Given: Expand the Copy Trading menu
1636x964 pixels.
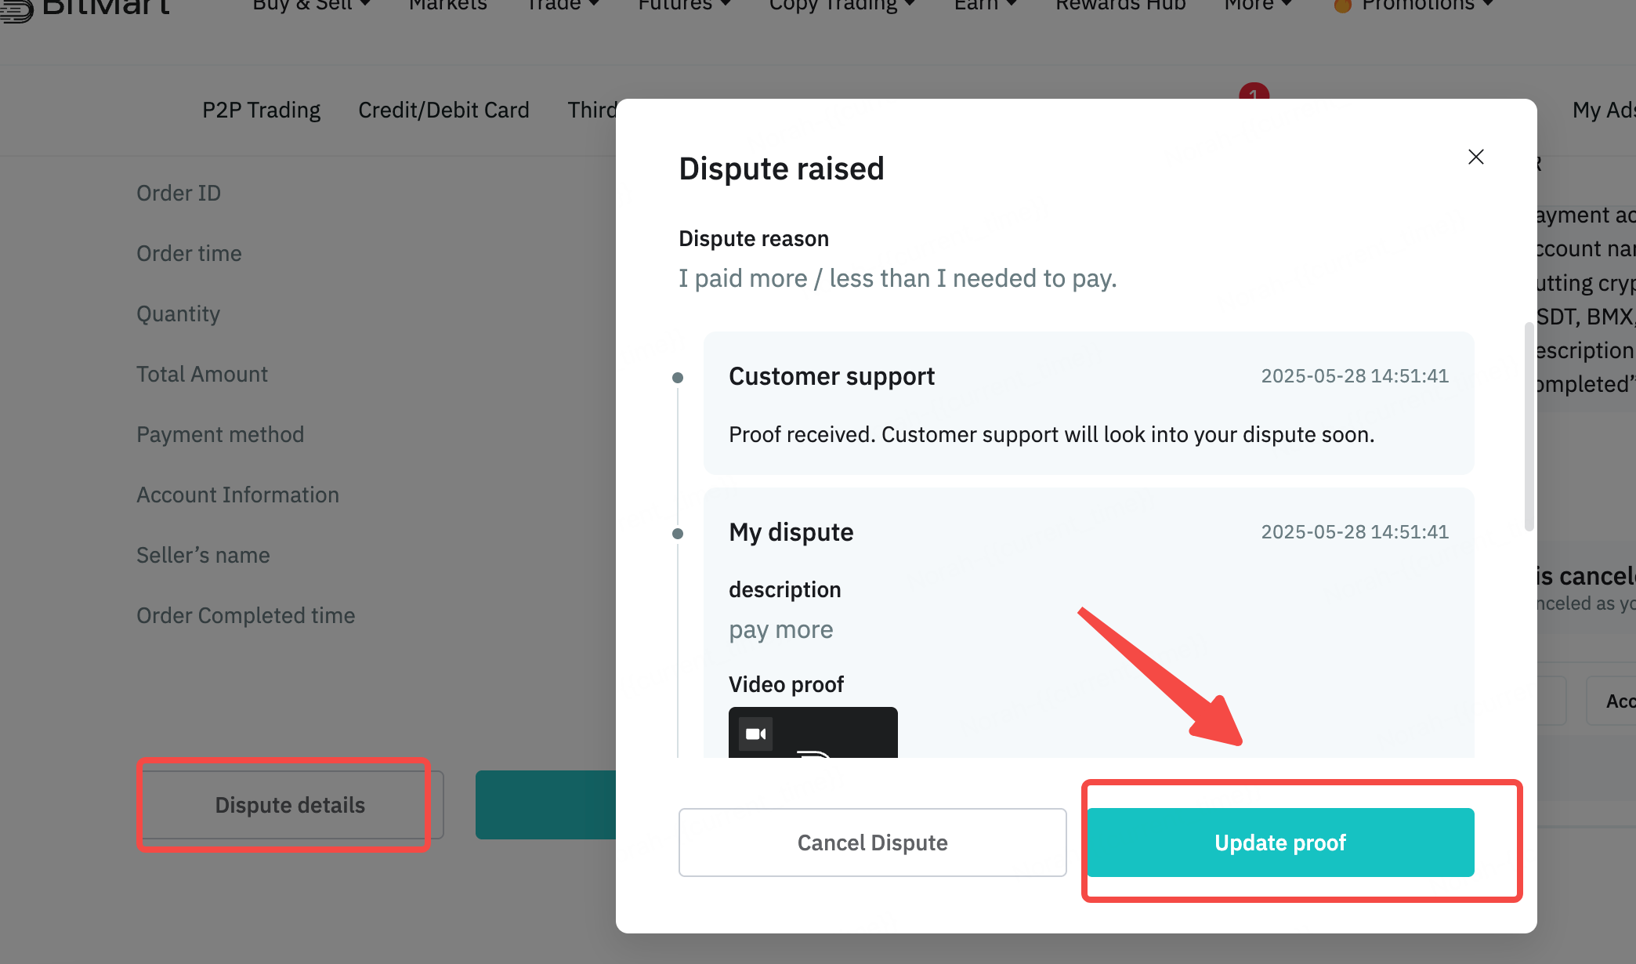Looking at the screenshot, I should point(842,5).
